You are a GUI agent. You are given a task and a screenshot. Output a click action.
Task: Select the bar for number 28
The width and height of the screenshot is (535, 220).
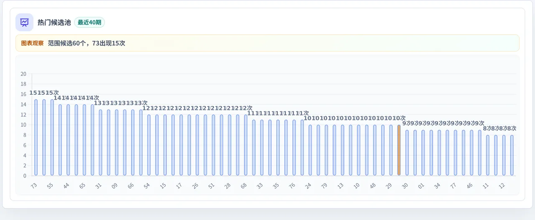pyautogui.click(x=229, y=145)
